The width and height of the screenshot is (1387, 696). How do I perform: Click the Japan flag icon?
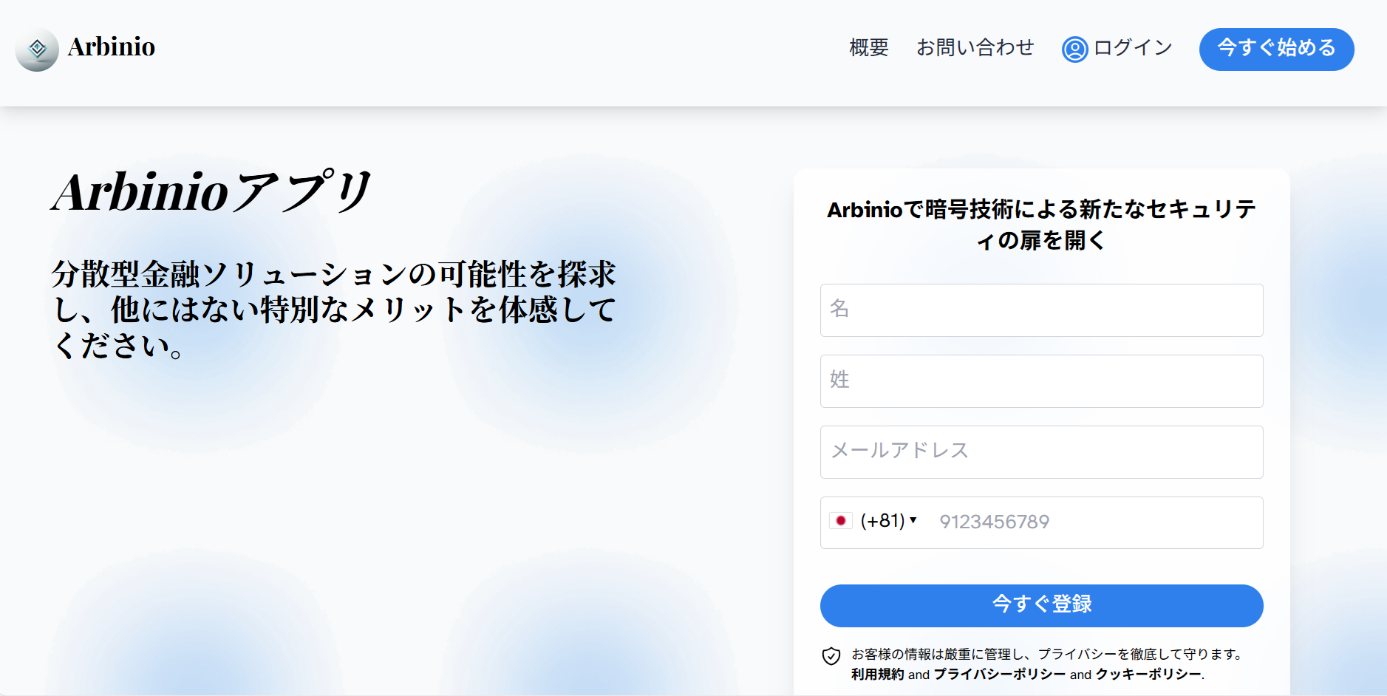pyautogui.click(x=840, y=521)
